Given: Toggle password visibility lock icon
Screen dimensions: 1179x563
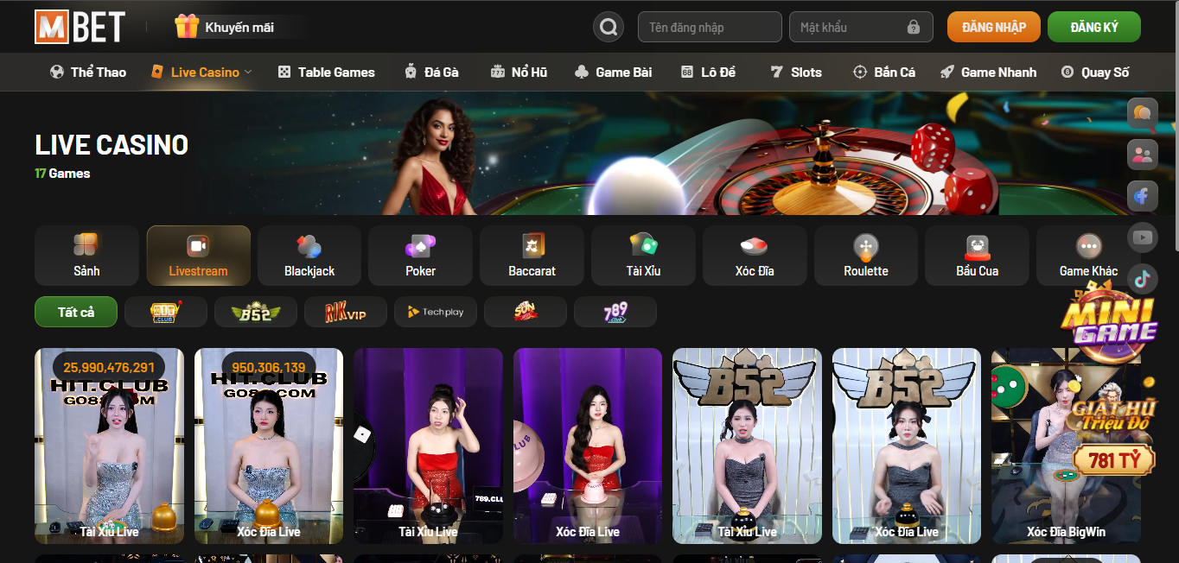Looking at the screenshot, I should point(914,28).
